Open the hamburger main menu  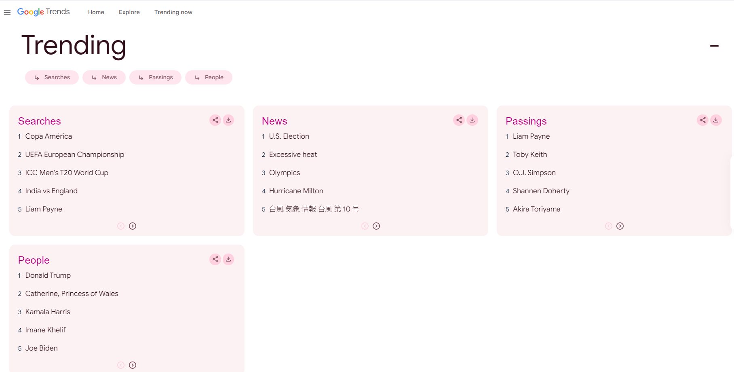(7, 12)
